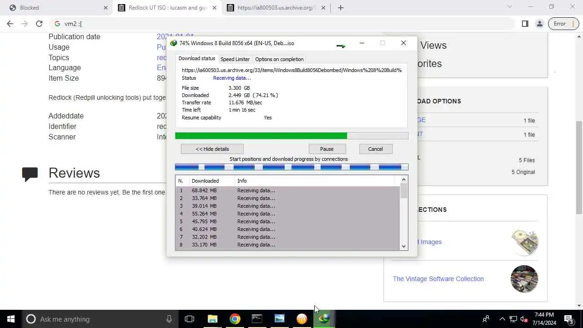Viewport: 583px width, 328px height.
Task: Open the command prompt taskbar icon
Action: click(257, 319)
